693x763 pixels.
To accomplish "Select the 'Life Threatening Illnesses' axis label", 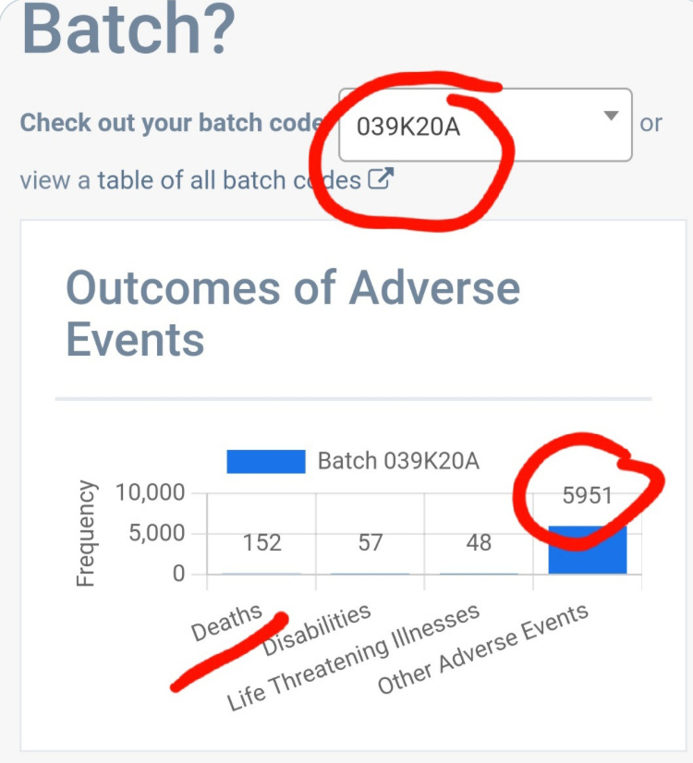I will [354, 658].
